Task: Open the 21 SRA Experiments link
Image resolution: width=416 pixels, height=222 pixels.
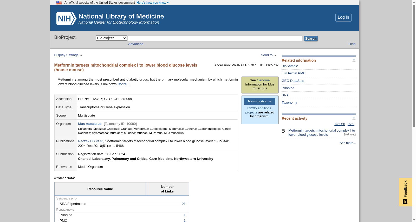Action: pyautogui.click(x=184, y=204)
